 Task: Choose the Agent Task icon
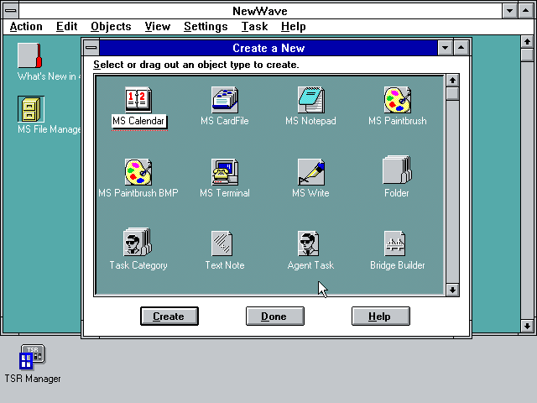pyautogui.click(x=309, y=243)
